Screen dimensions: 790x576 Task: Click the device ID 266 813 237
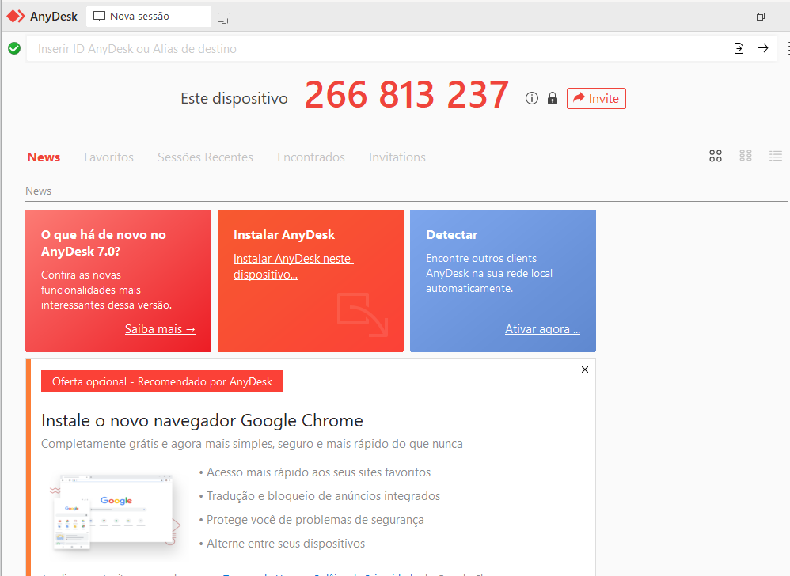tap(407, 95)
